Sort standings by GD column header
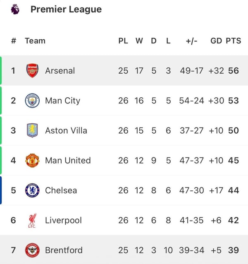This screenshot has height=264, width=248. 216,41
